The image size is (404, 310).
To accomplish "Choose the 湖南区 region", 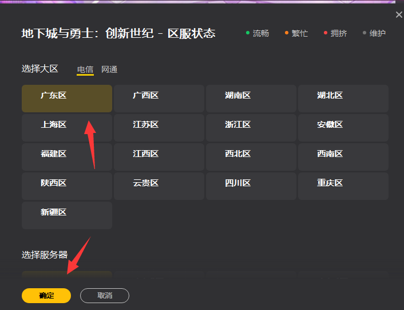I will click(x=251, y=99).
